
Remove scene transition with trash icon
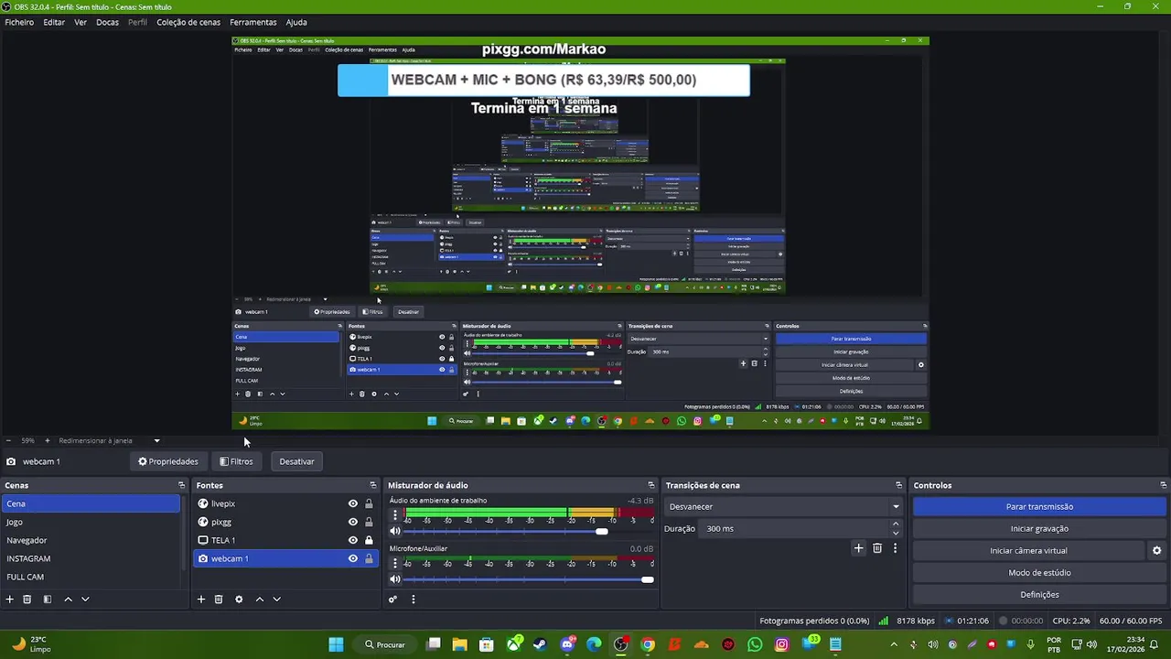tap(877, 548)
